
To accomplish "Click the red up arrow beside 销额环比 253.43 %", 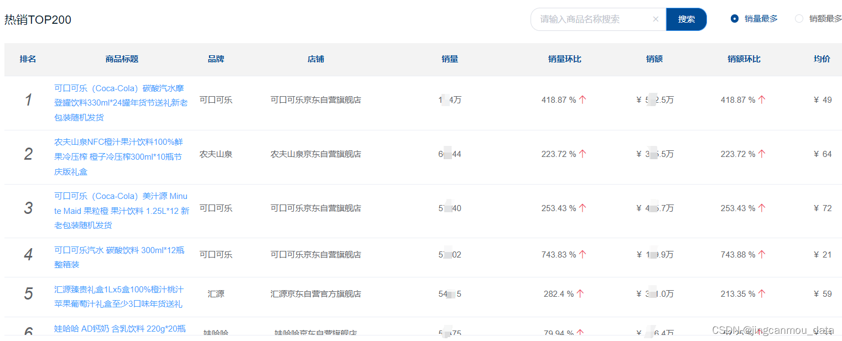I will [x=762, y=208].
